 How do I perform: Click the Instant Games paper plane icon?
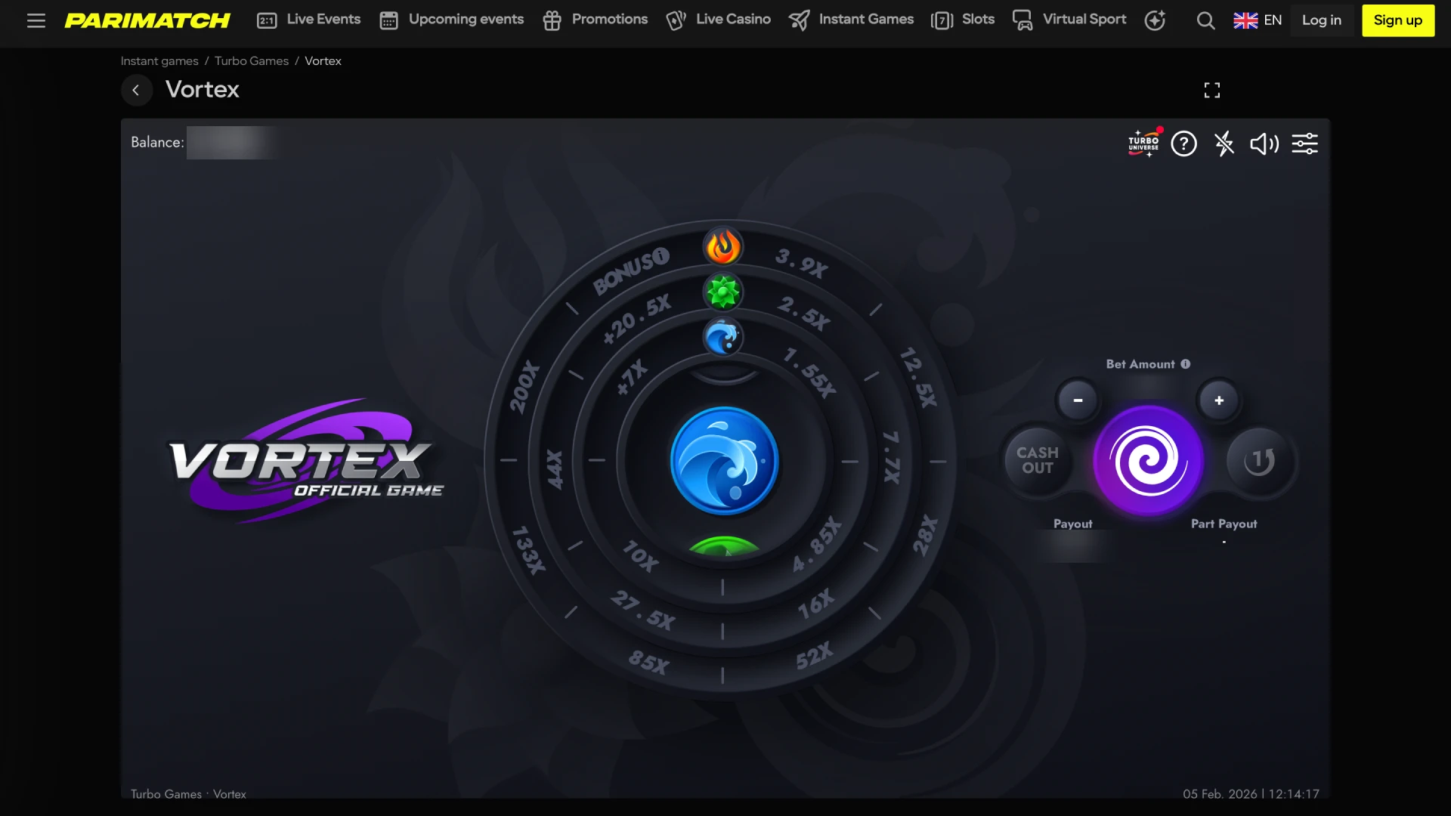(x=800, y=20)
